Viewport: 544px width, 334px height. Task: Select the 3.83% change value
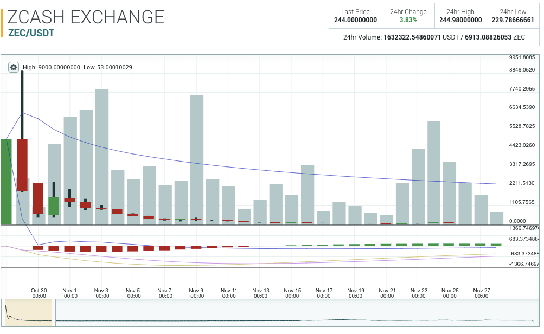coord(408,20)
